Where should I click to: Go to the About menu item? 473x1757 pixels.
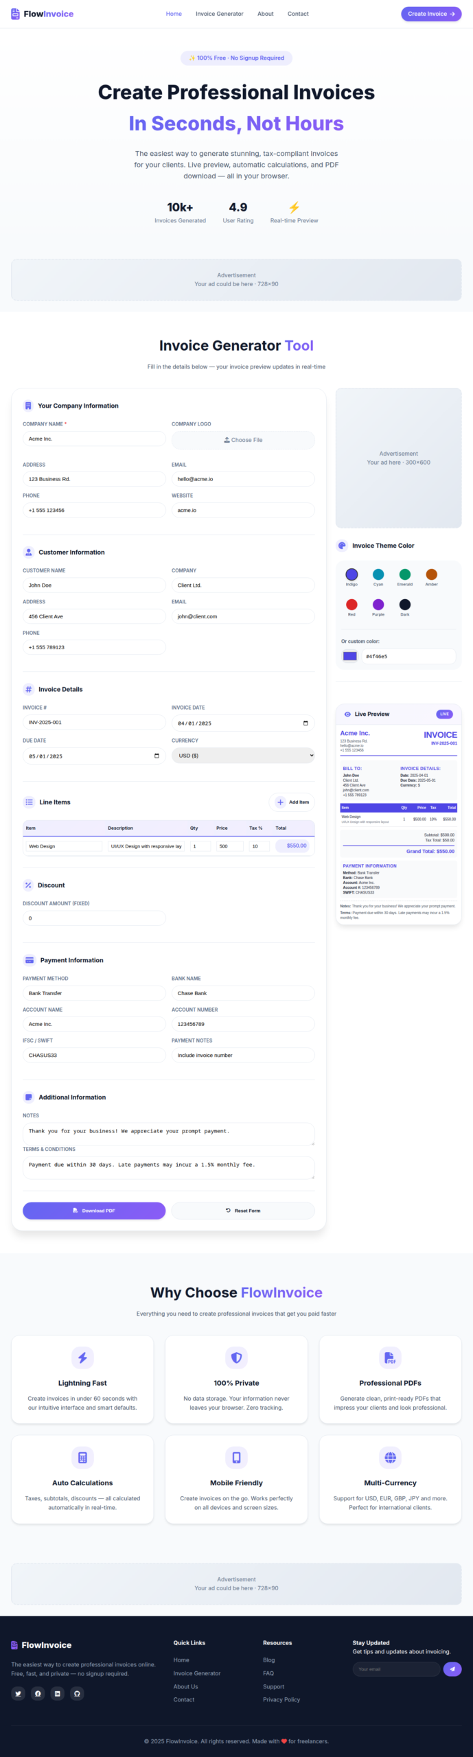tap(265, 14)
